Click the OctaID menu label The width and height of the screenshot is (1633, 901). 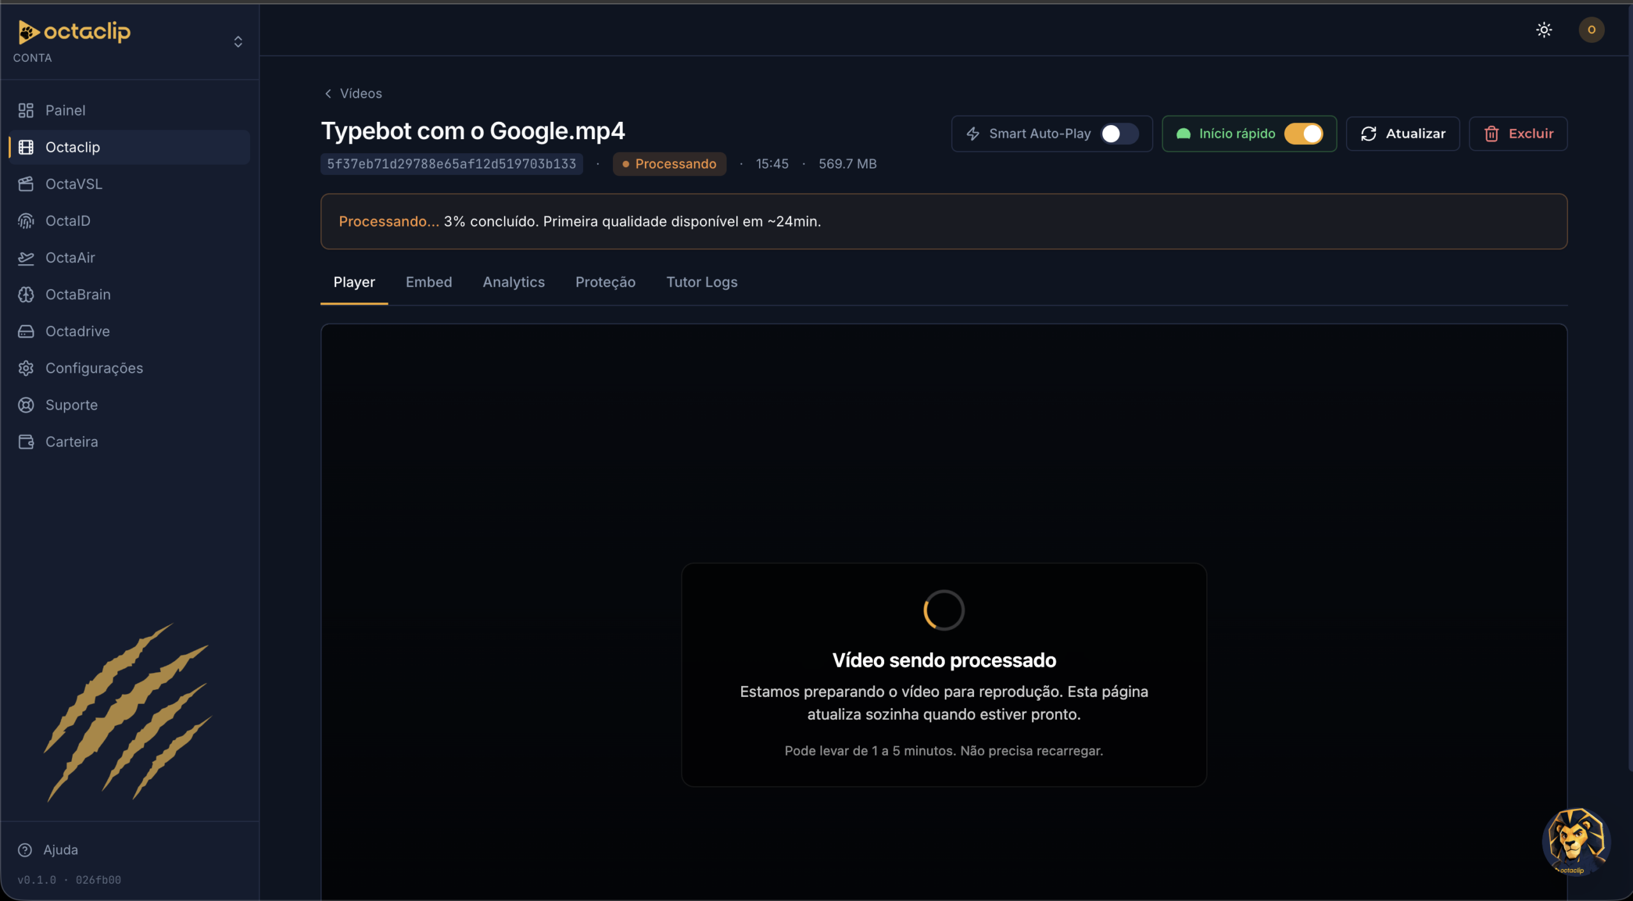pyautogui.click(x=68, y=221)
